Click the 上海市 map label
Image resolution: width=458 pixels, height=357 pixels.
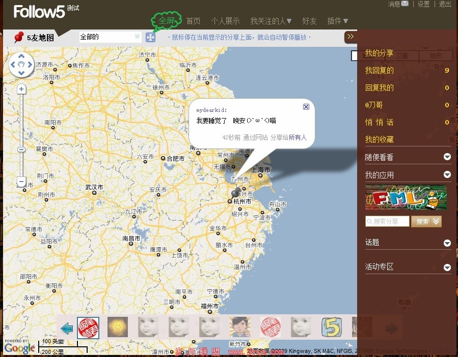click(261, 169)
